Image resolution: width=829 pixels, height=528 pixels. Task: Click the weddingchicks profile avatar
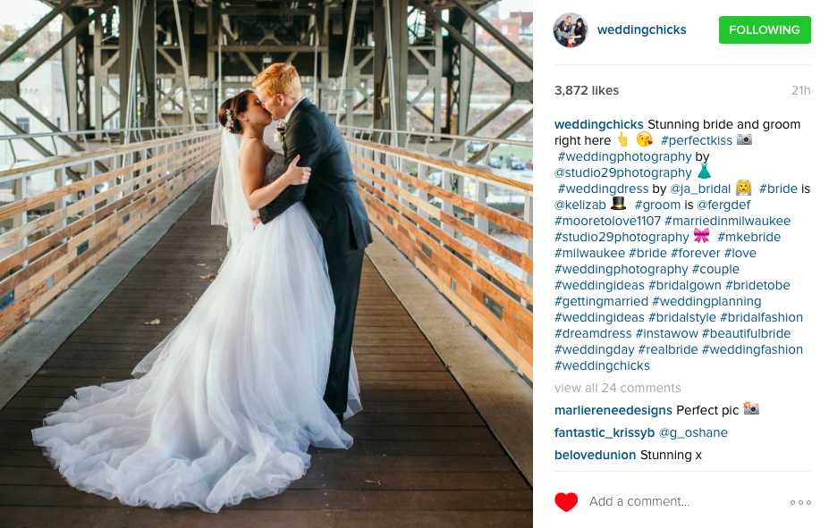pos(571,30)
